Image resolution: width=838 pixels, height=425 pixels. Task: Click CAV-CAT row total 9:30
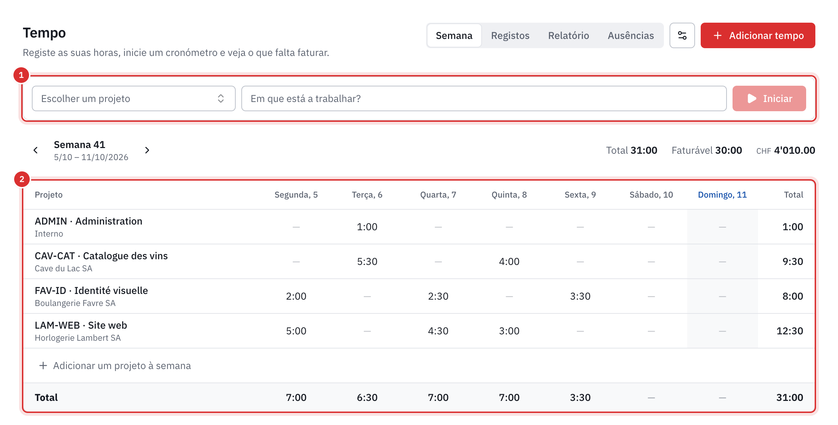pos(792,261)
